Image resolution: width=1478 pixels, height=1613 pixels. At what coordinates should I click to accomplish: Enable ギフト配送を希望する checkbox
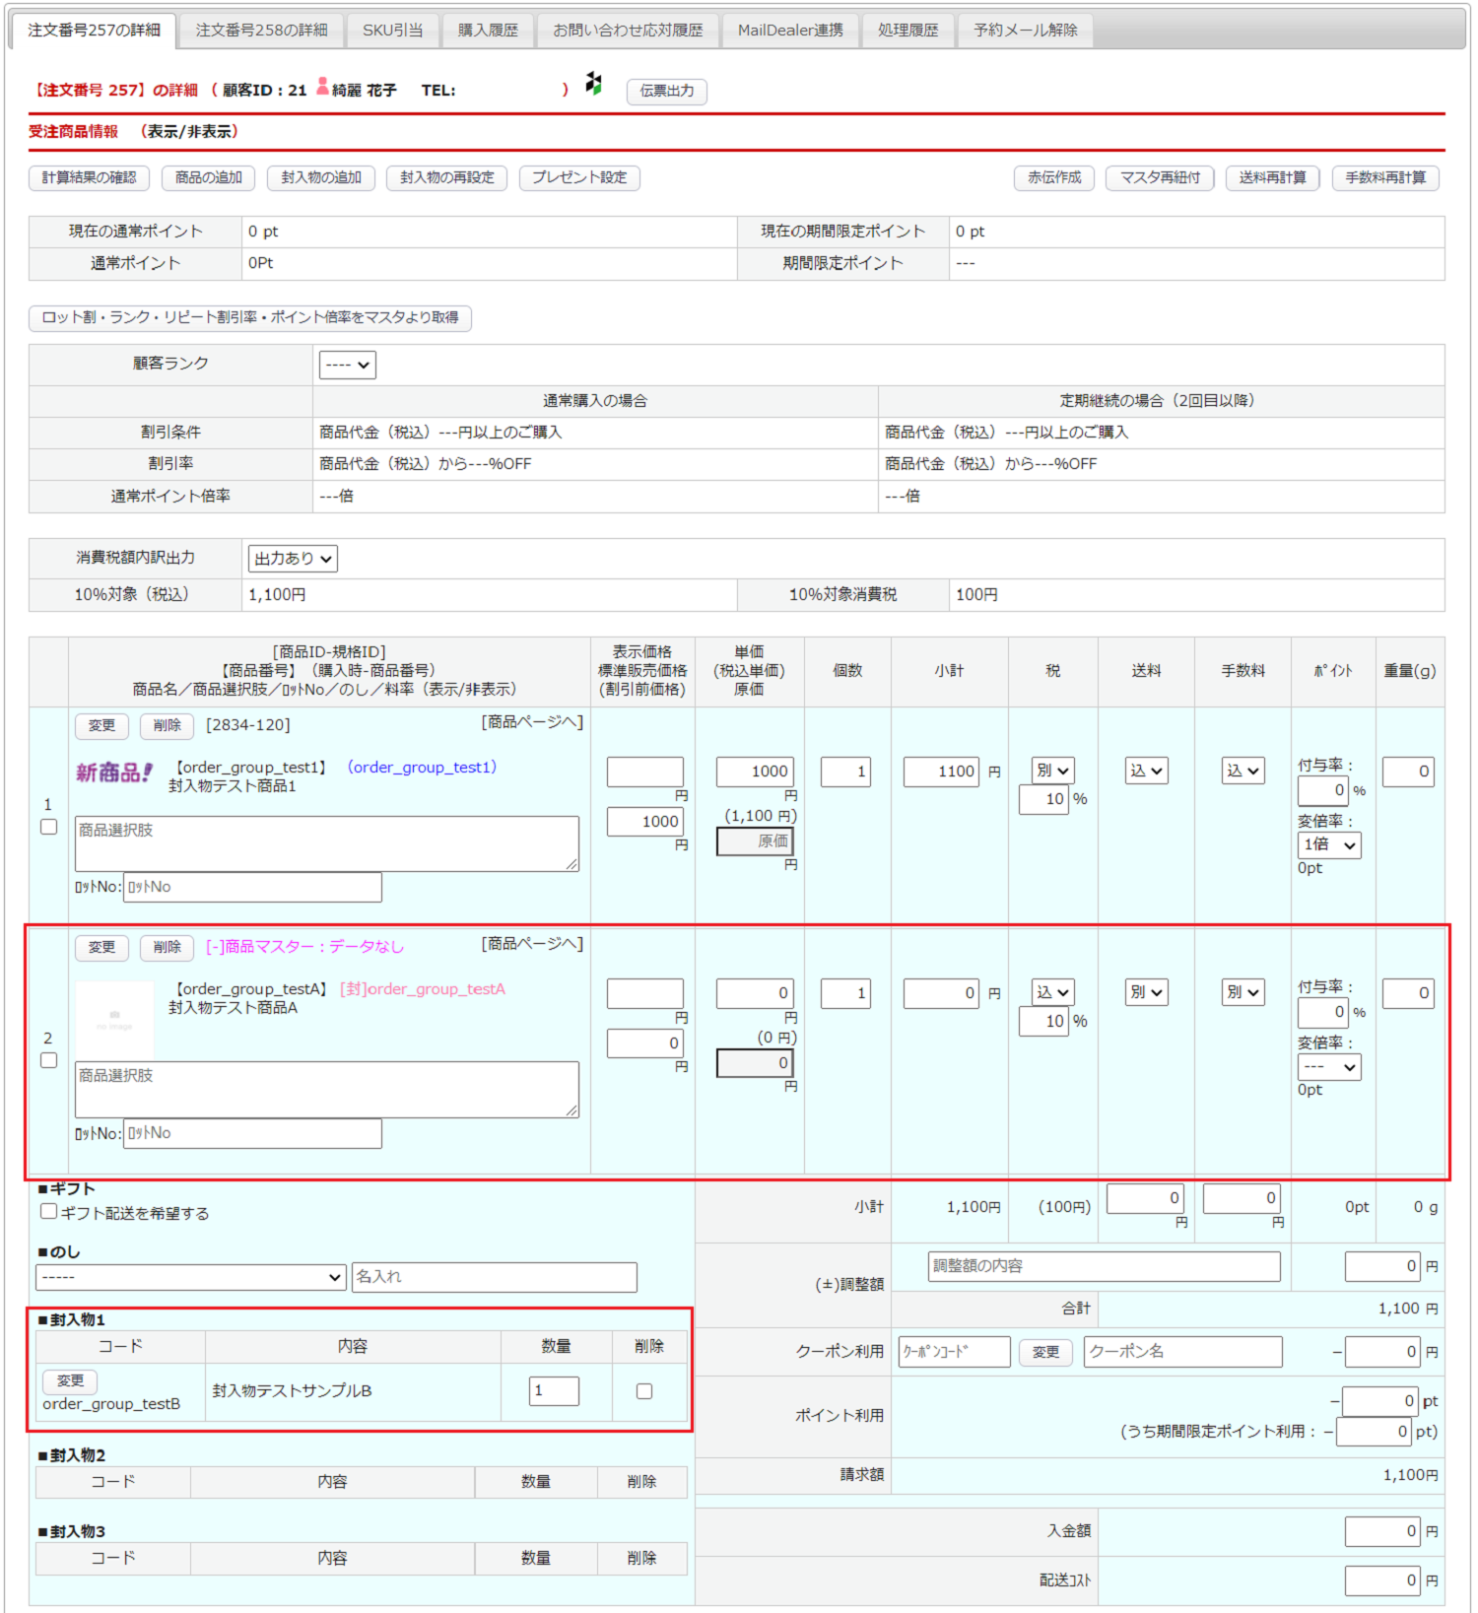coord(48,1212)
